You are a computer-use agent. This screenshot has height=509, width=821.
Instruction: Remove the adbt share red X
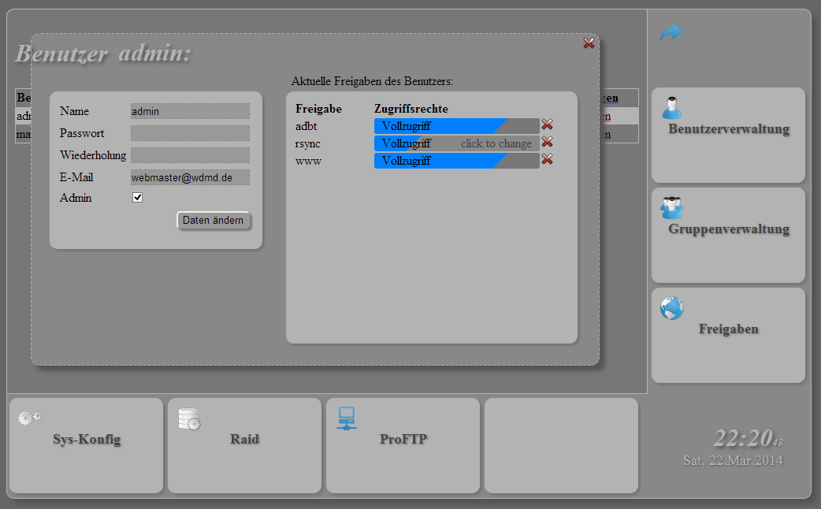(x=547, y=124)
